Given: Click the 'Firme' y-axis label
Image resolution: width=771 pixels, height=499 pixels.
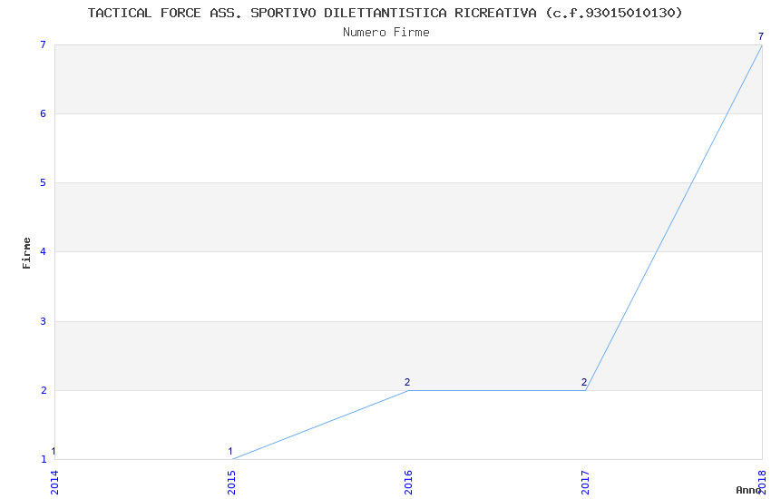Looking at the screenshot, I should tap(26, 253).
